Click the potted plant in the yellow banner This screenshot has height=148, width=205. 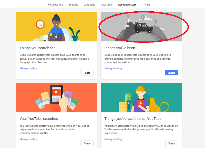pyautogui.click(x=75, y=34)
